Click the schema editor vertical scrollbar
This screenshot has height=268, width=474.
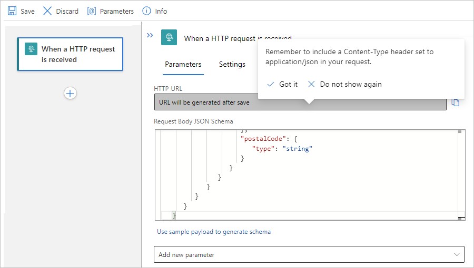coord(461,173)
